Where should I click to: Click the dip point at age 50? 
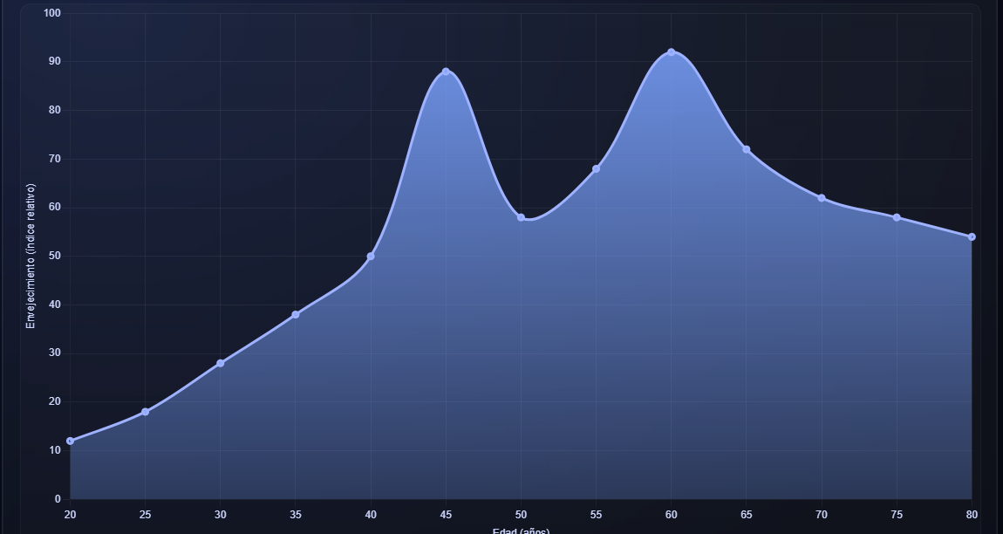pos(521,217)
